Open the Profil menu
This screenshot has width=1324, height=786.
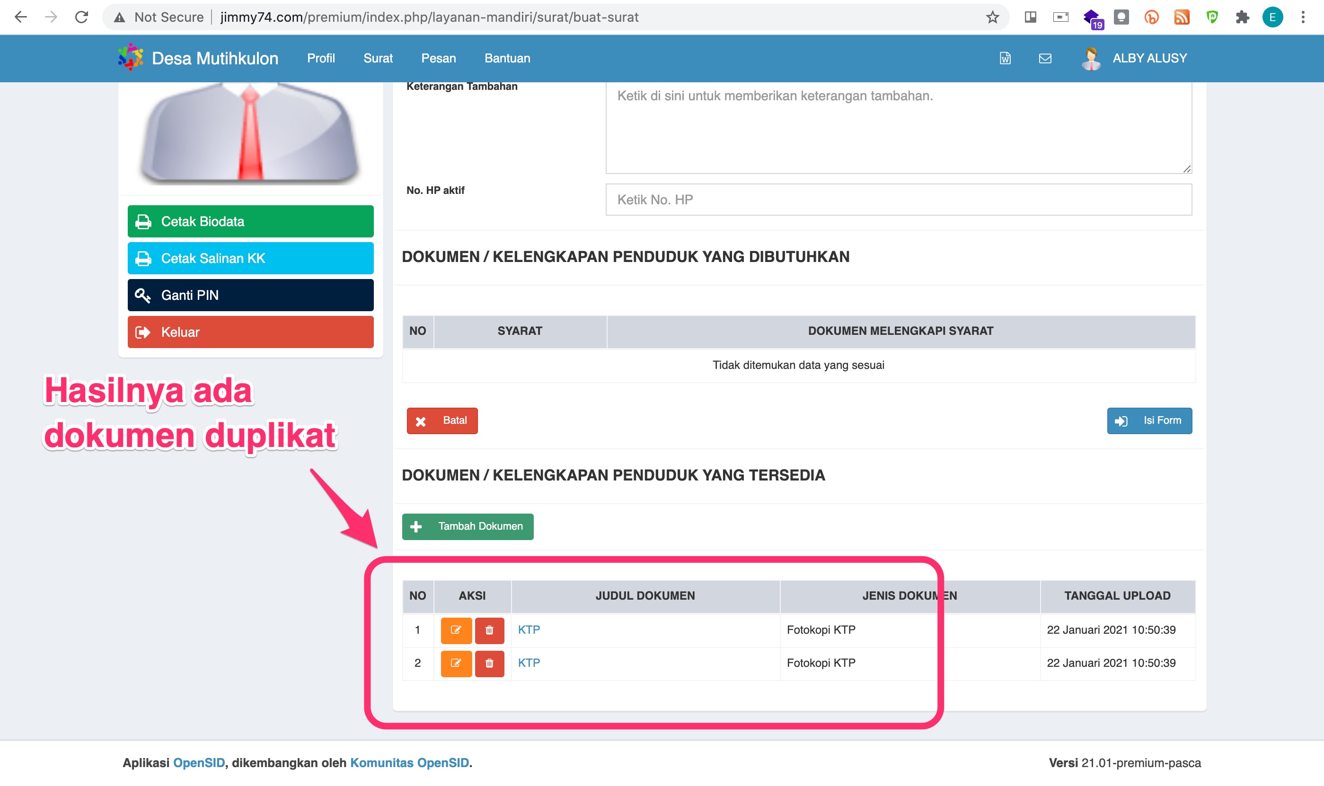pyautogui.click(x=321, y=58)
